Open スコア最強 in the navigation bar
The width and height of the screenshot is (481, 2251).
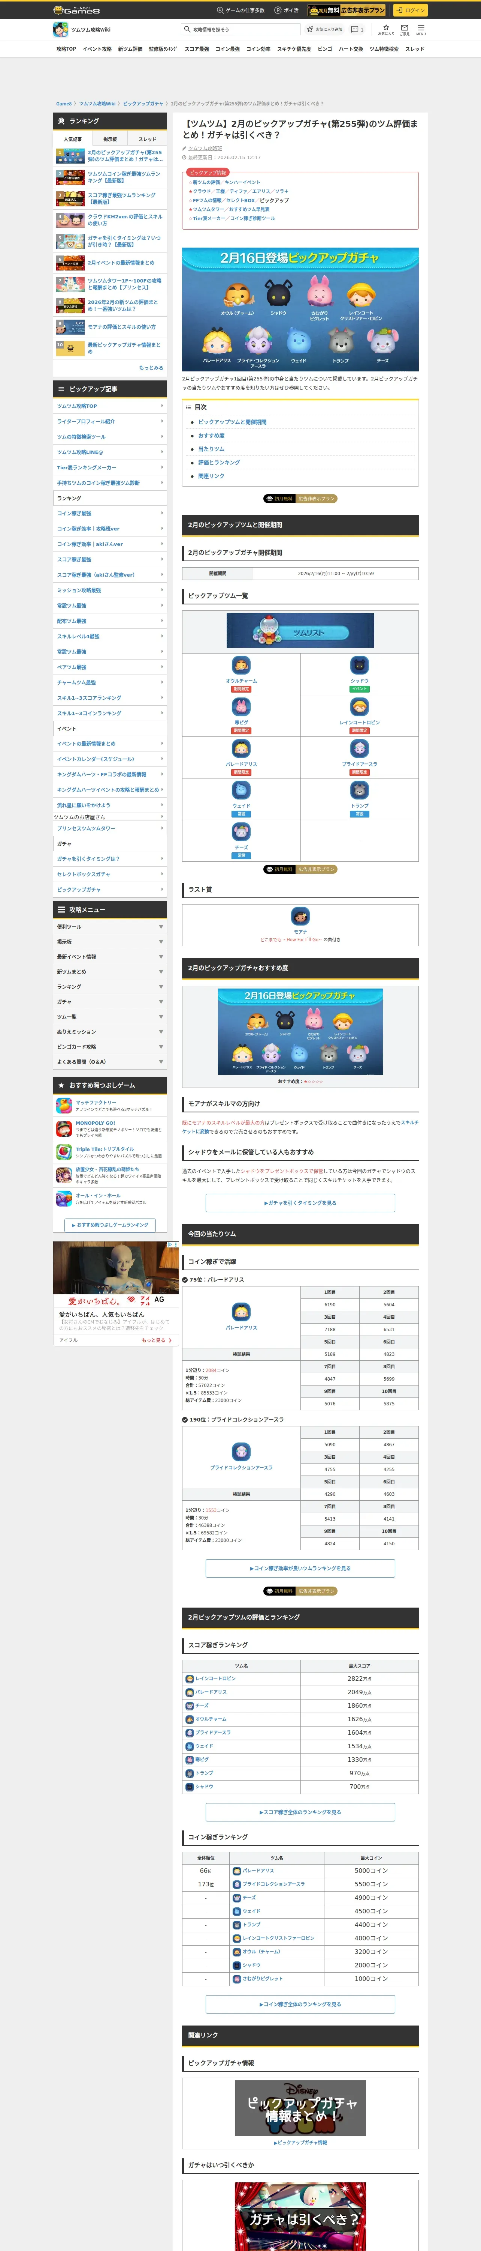196,49
